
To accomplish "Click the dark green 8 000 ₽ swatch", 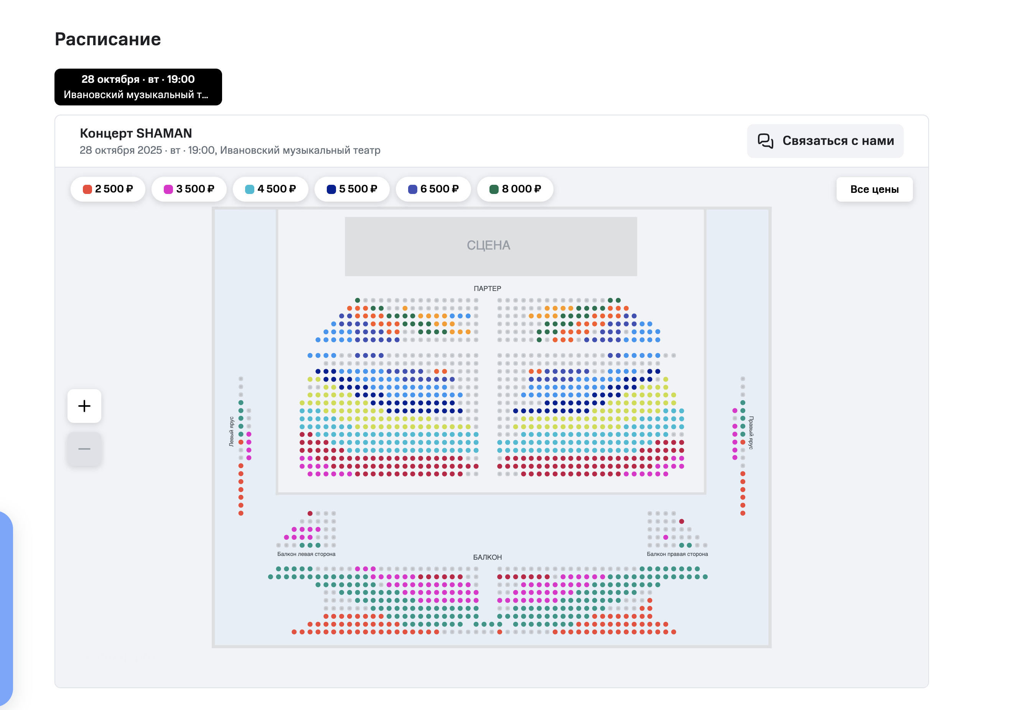I will pyautogui.click(x=494, y=189).
